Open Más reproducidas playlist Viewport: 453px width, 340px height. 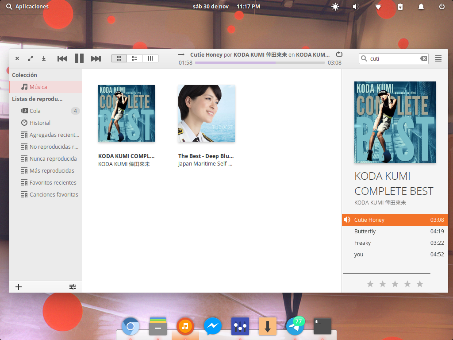46,170
